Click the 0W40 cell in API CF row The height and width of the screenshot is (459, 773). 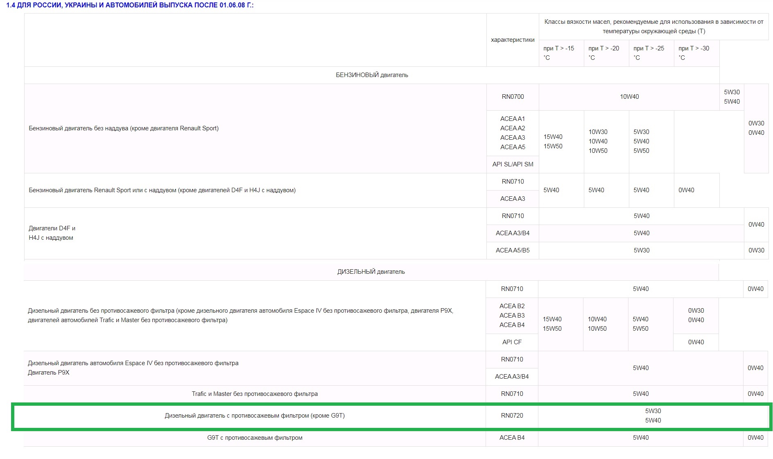point(696,342)
